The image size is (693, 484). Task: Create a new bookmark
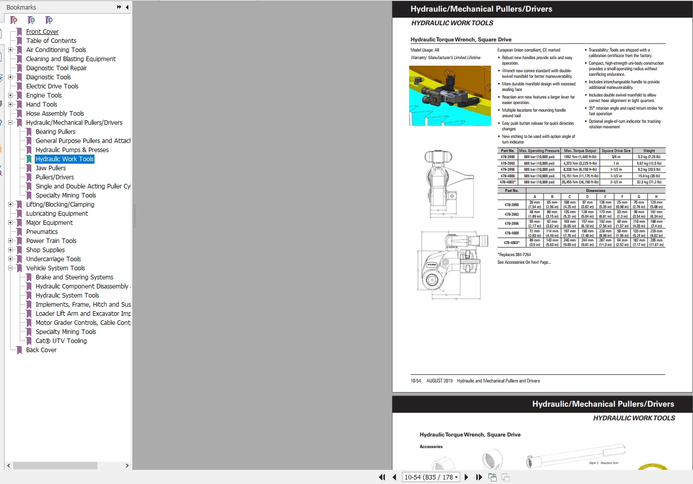click(x=31, y=20)
